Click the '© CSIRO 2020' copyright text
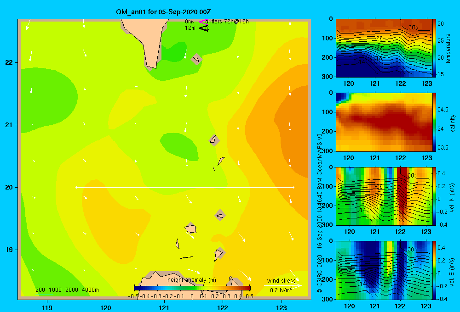460x312 pixels. 320,274
